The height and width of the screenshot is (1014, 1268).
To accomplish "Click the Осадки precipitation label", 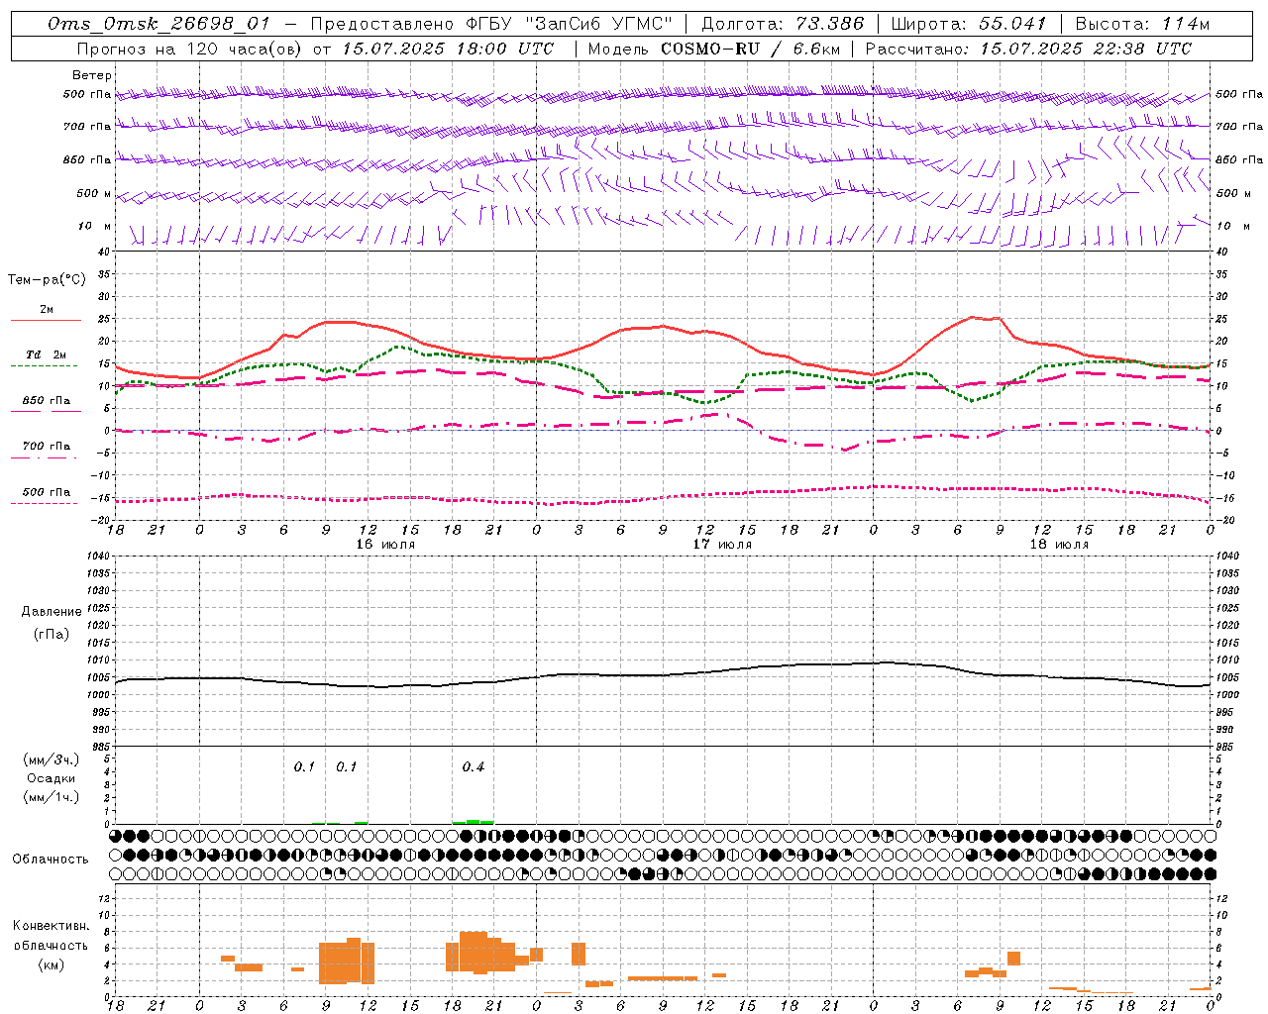I will click(x=52, y=778).
